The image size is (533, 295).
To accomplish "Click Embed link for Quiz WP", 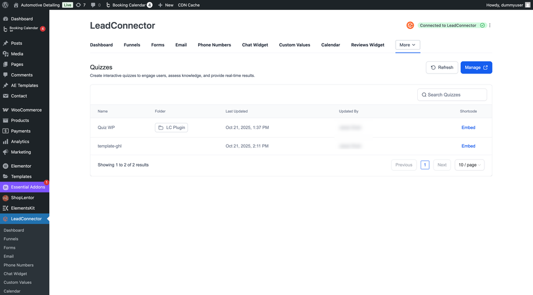I will [x=468, y=128].
